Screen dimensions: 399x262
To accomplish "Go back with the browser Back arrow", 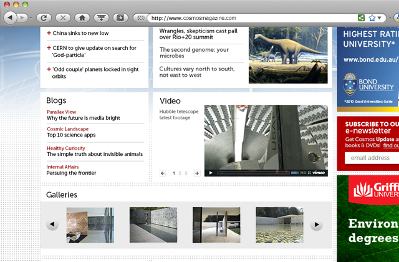I will (10, 18).
